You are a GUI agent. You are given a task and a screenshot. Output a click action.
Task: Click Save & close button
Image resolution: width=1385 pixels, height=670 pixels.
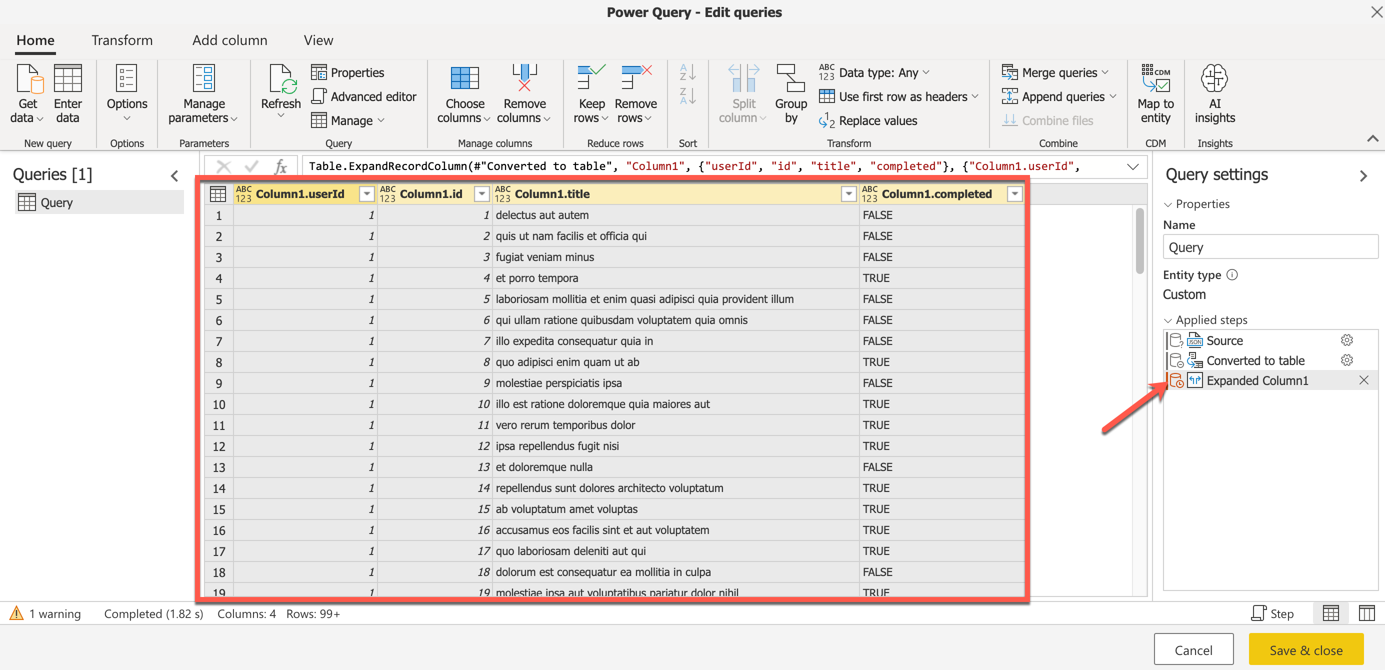(x=1305, y=650)
